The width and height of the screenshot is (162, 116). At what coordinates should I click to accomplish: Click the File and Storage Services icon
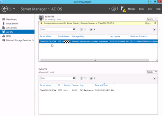tap(4, 40)
